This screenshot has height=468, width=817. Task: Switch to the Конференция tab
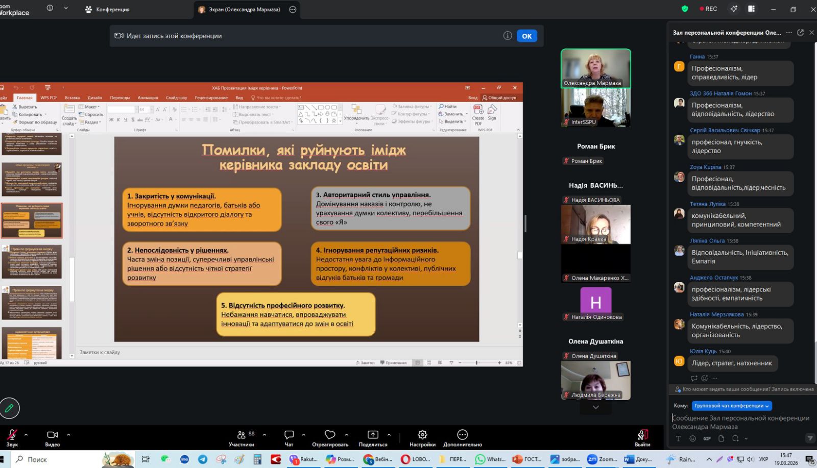[108, 9]
